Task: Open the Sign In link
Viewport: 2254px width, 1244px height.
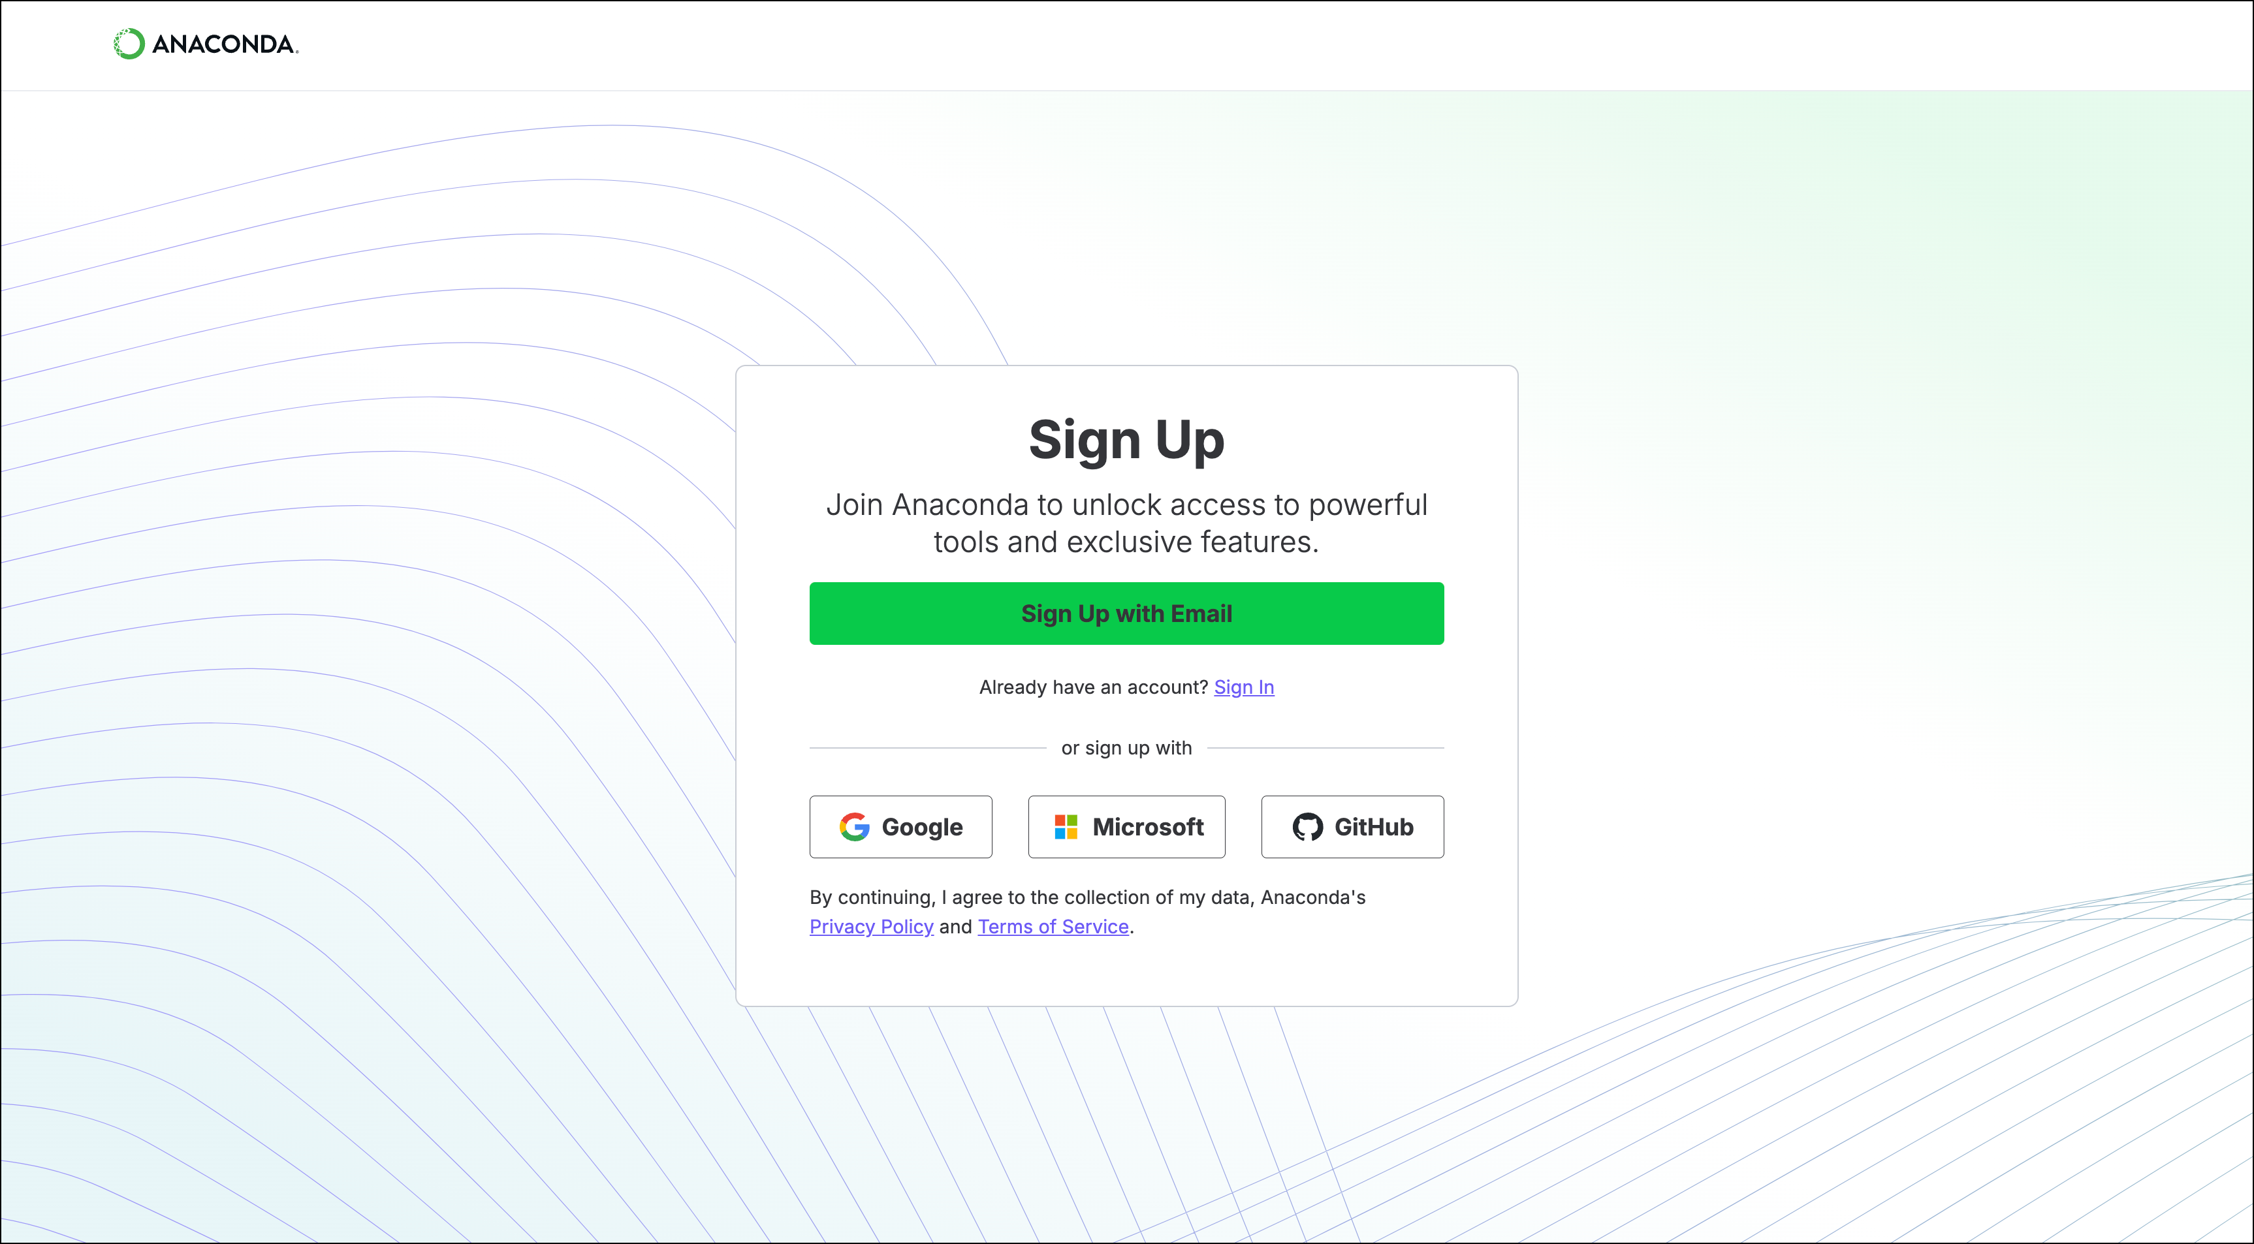Action: tap(1243, 687)
